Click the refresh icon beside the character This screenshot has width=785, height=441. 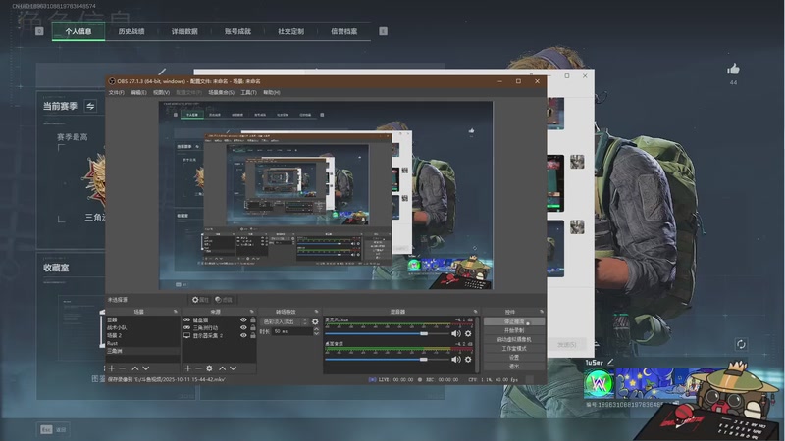(741, 344)
